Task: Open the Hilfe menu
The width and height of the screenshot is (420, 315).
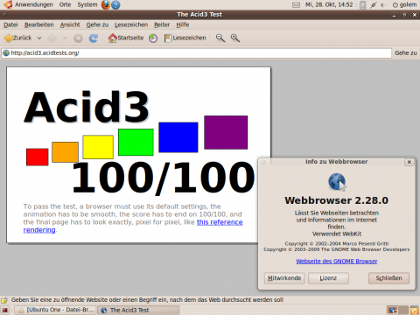Action: [x=183, y=24]
